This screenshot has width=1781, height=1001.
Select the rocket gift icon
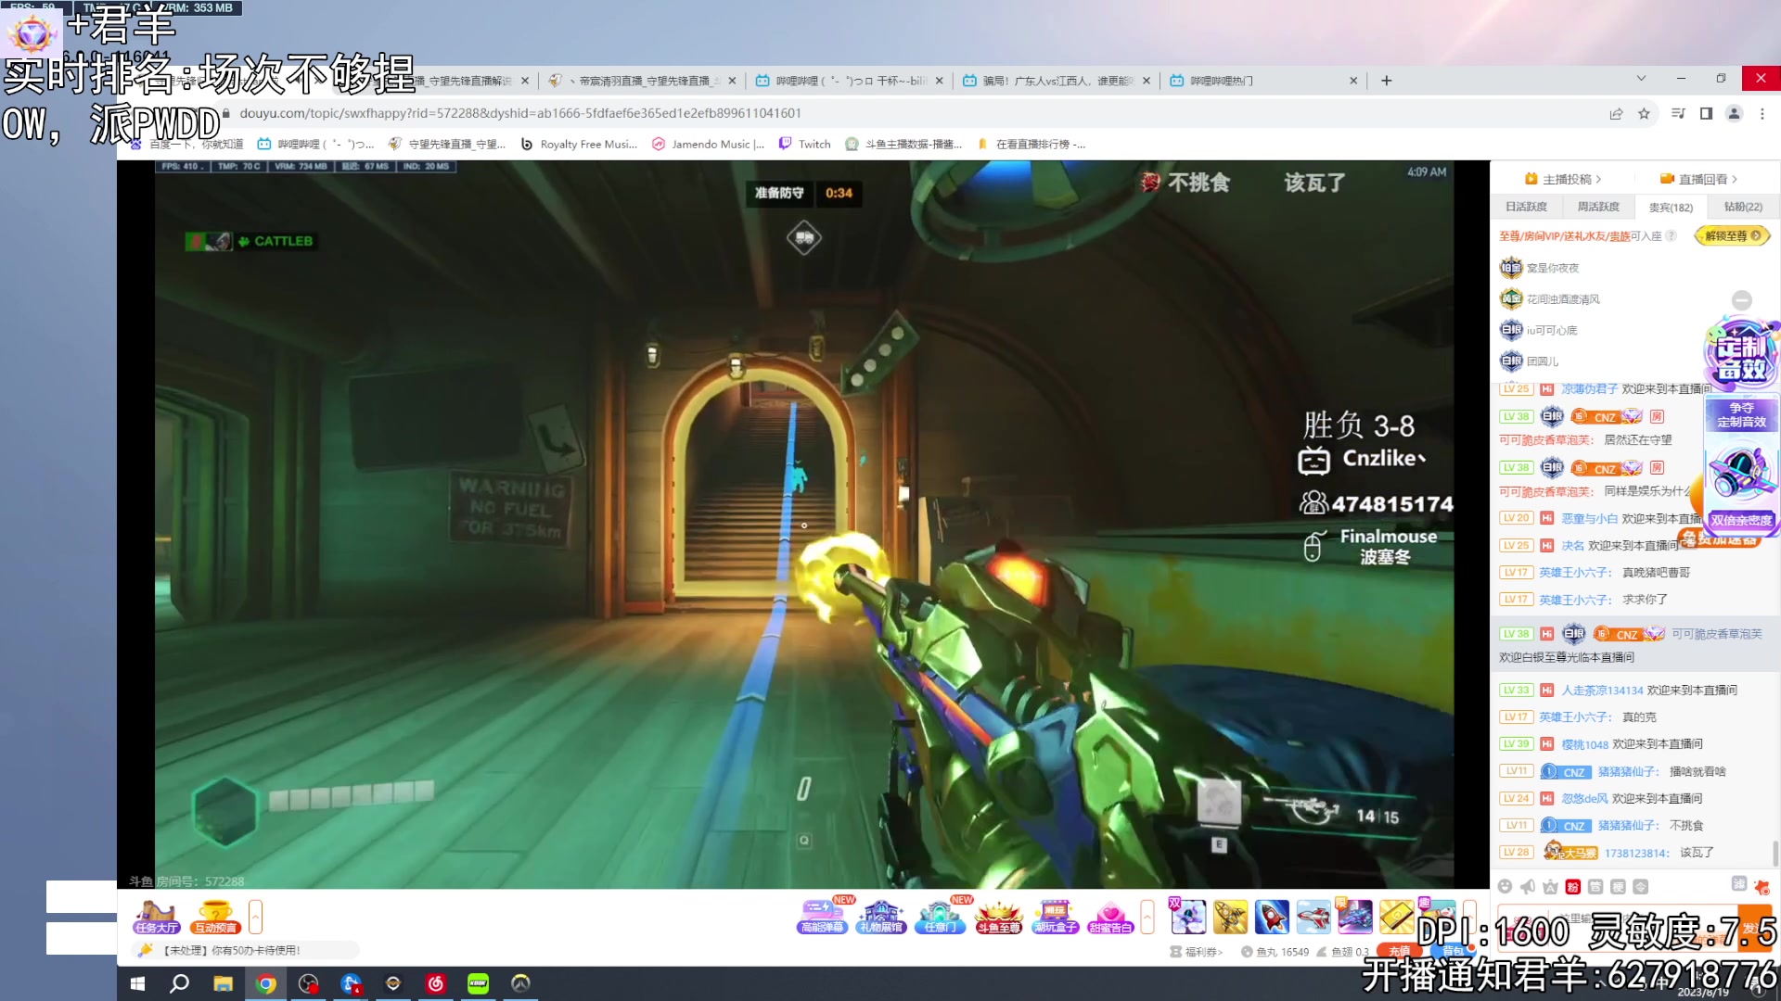pyautogui.click(x=1272, y=917)
